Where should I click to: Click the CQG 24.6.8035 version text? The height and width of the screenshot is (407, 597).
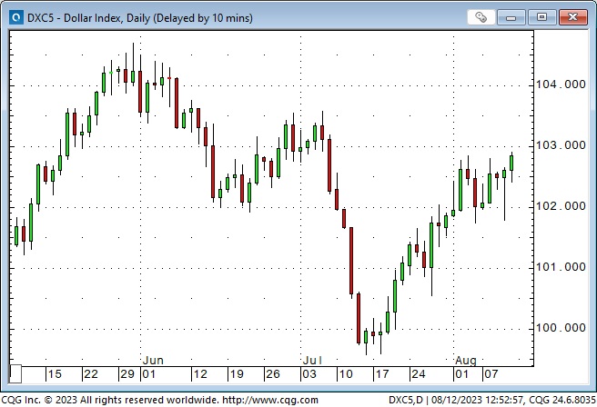pyautogui.click(x=562, y=400)
